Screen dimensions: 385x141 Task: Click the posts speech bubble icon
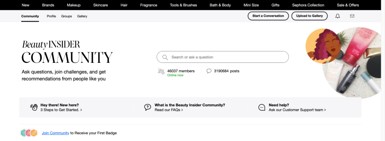pos(209,71)
